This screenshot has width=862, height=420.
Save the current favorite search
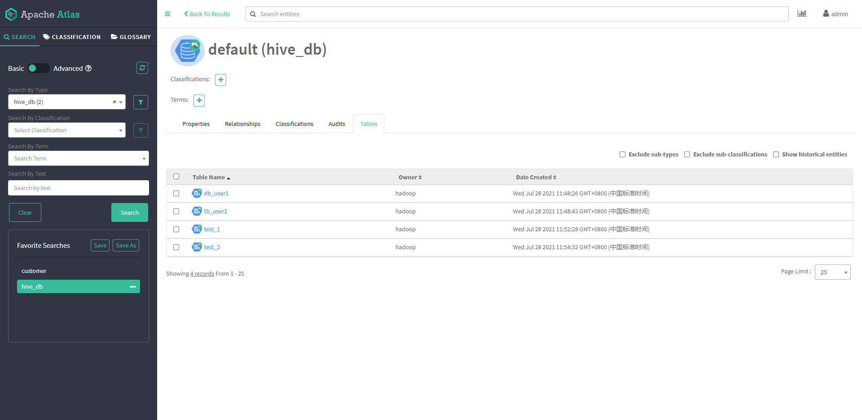(100, 245)
